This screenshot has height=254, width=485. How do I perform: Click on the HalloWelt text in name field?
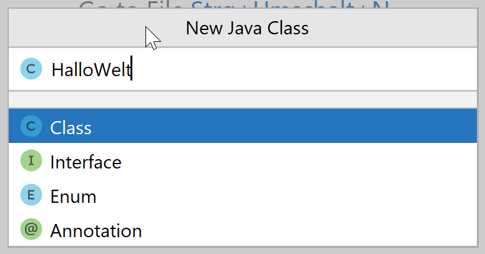click(91, 70)
